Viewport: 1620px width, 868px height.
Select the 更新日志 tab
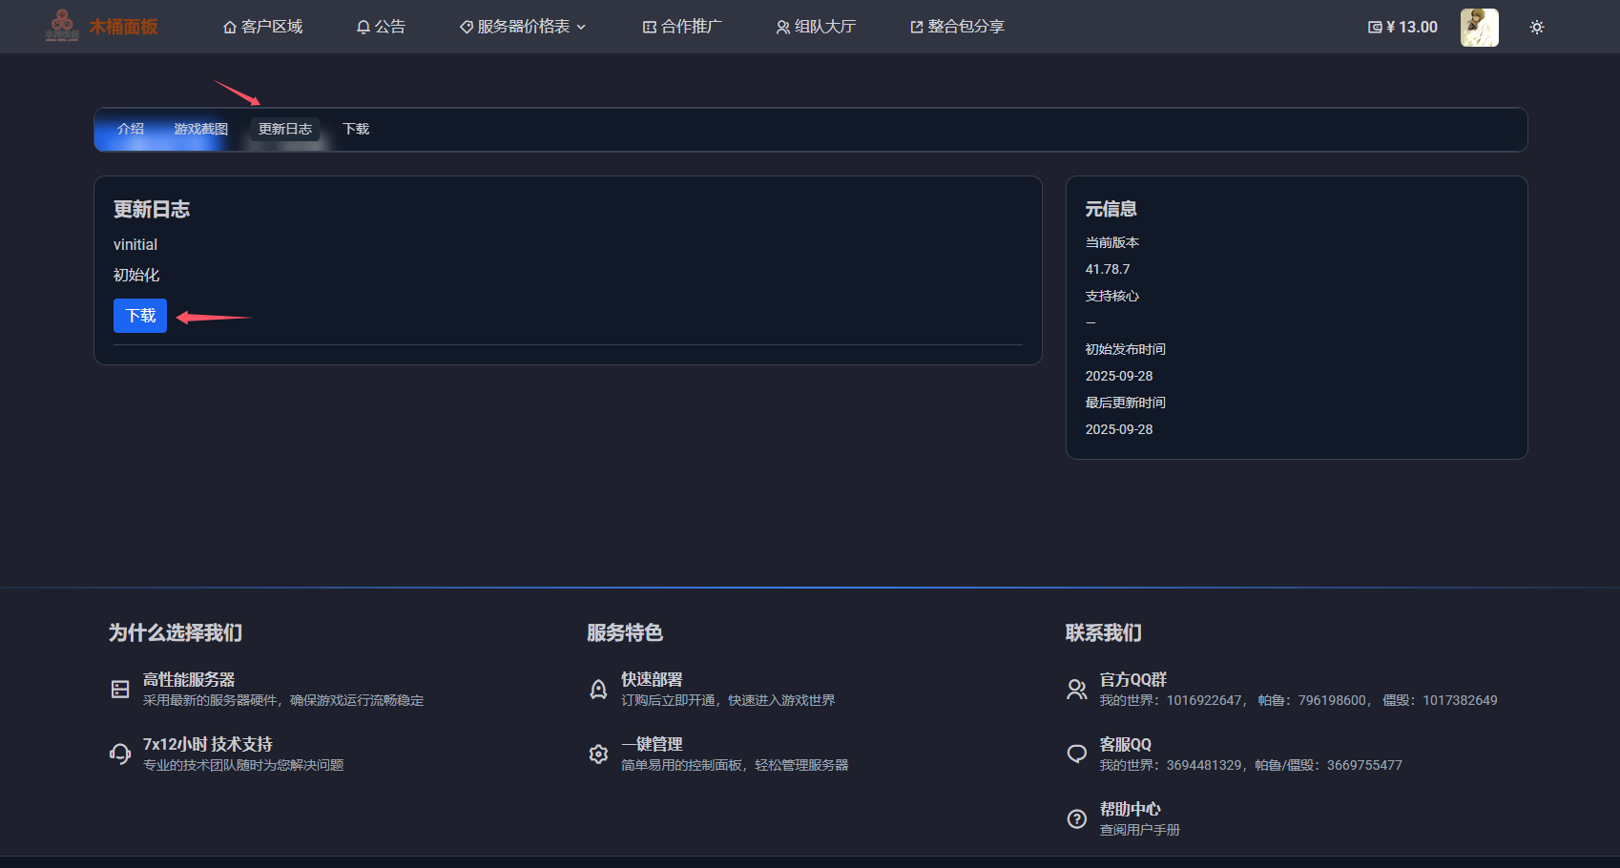click(284, 129)
